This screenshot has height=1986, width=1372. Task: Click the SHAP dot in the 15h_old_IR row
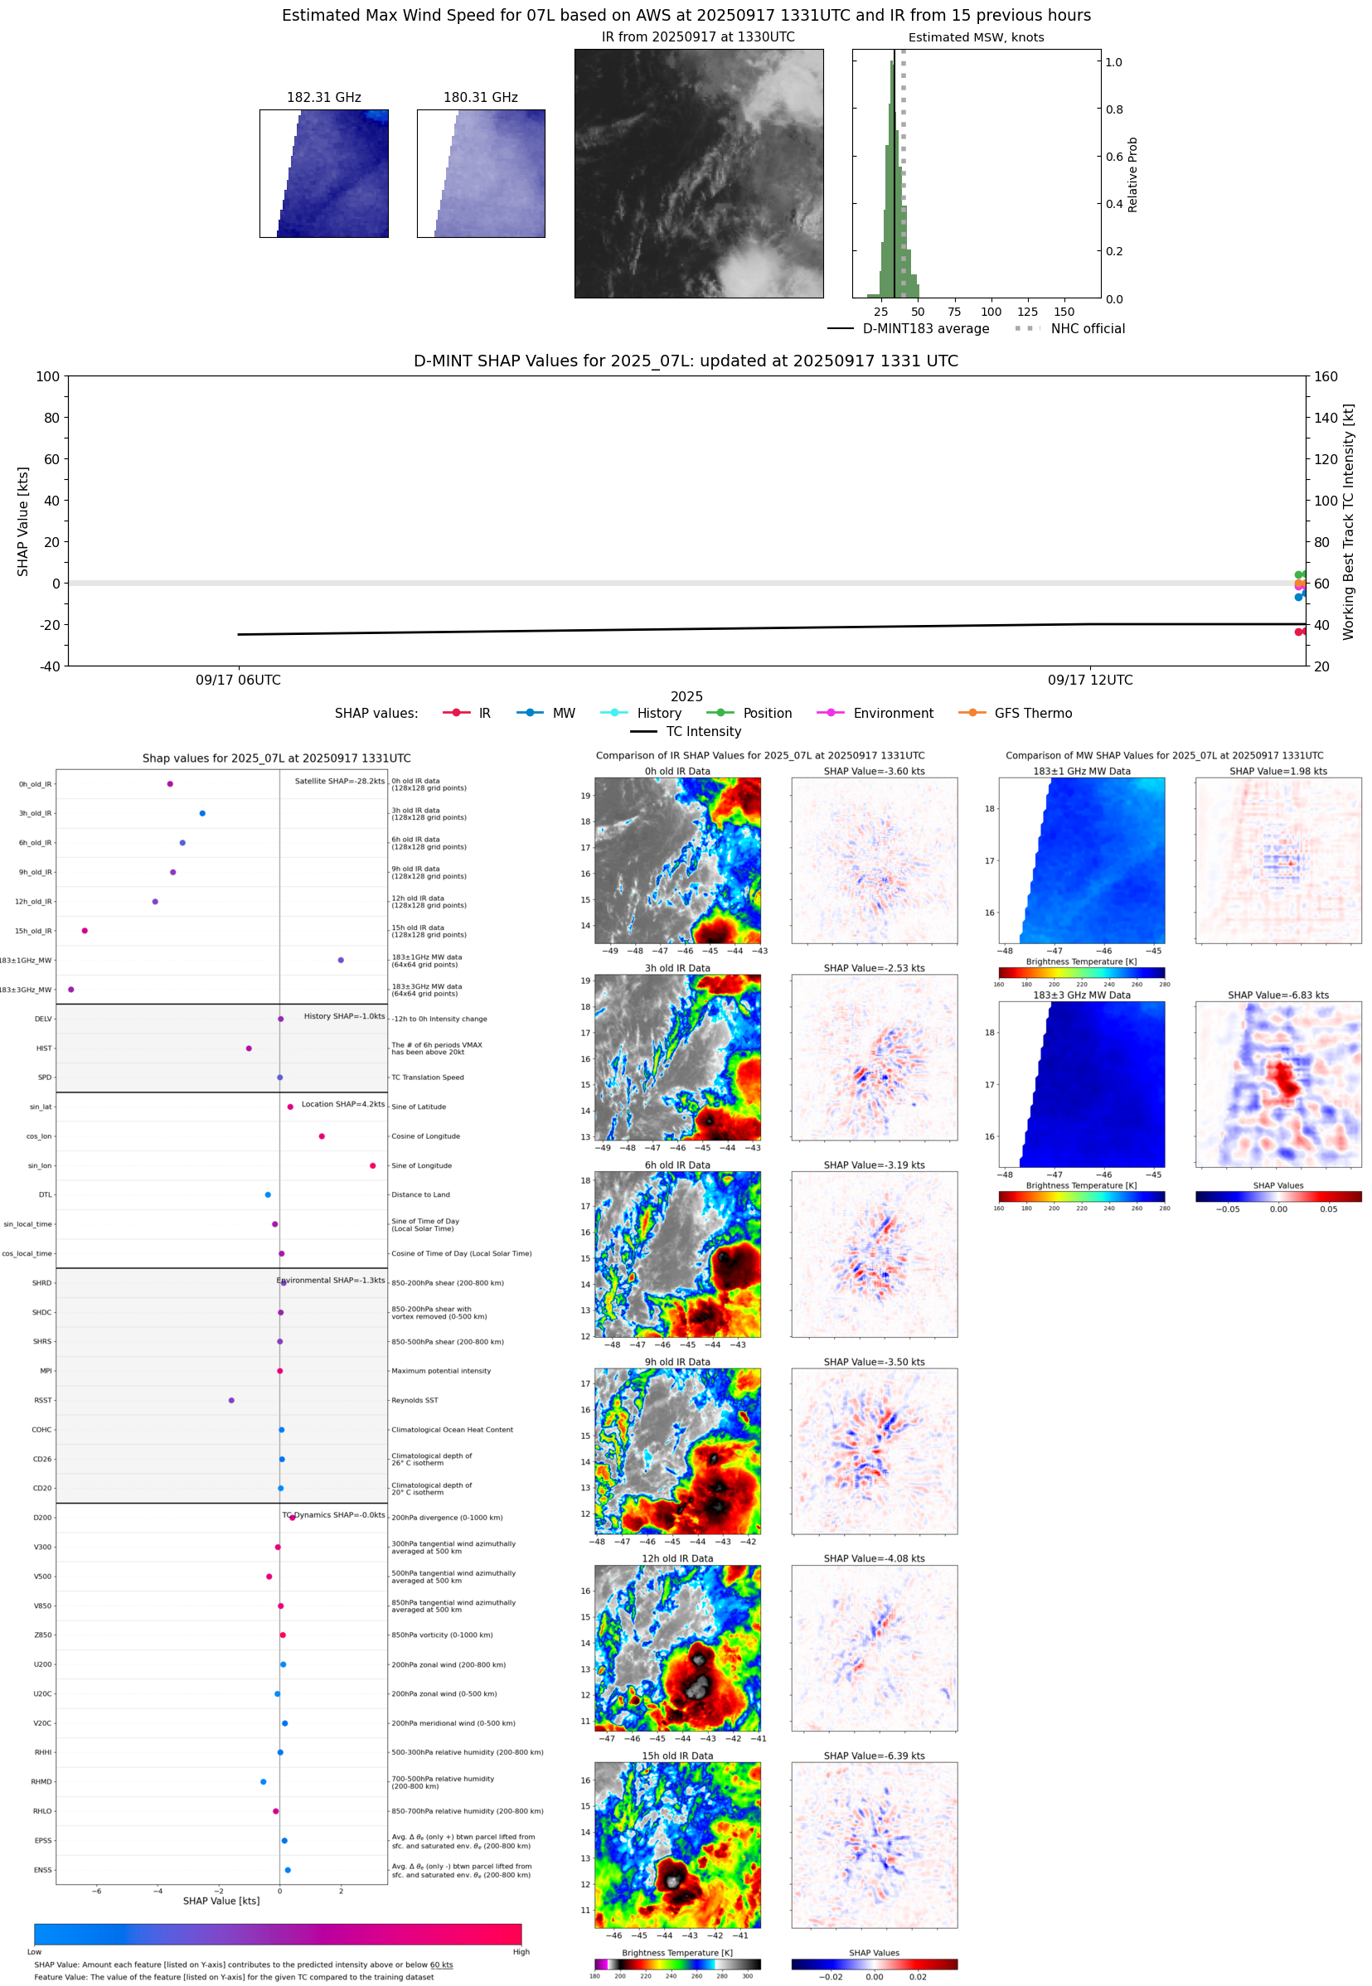pyautogui.click(x=85, y=931)
